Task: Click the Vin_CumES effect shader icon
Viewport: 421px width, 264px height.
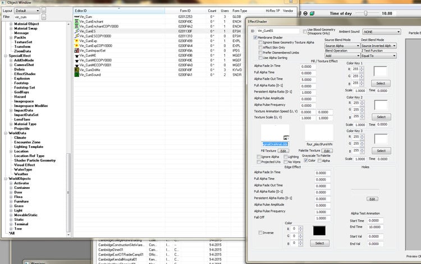Action: point(76,31)
